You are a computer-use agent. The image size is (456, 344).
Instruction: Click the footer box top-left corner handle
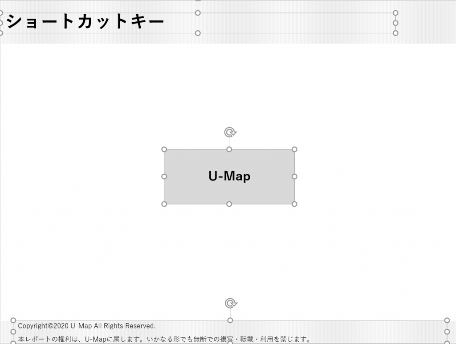tap(13, 320)
